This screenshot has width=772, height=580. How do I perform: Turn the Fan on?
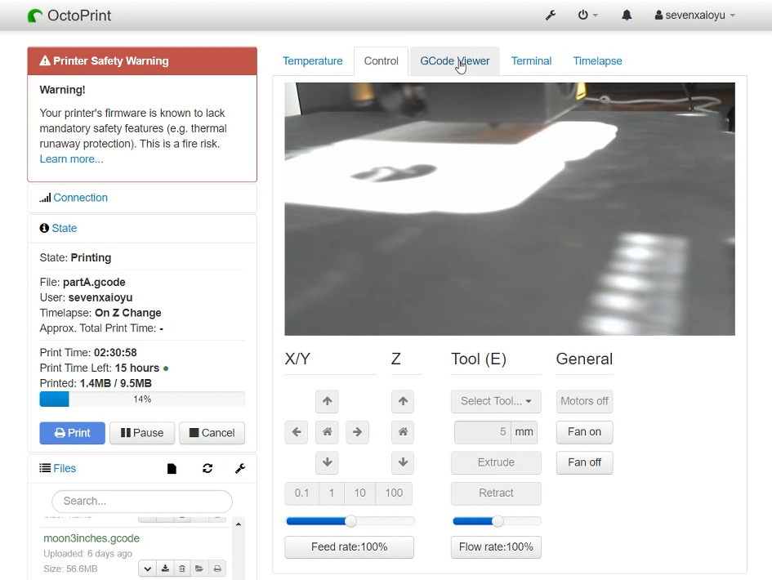pyautogui.click(x=584, y=432)
